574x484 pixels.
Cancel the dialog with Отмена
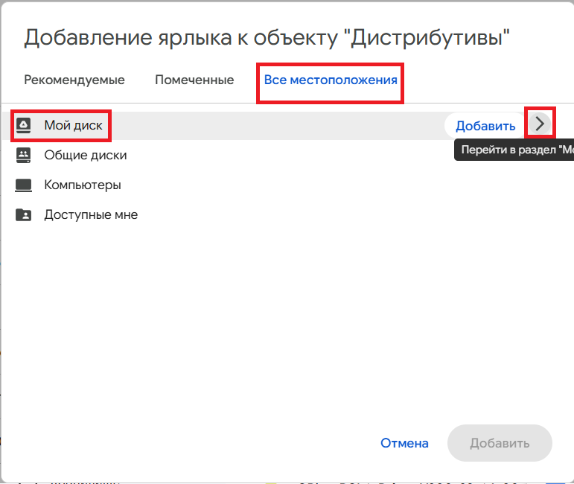coord(404,443)
